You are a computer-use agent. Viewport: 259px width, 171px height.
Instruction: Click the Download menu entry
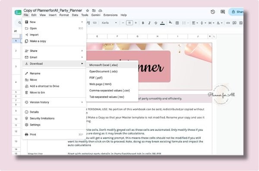pyautogui.click(x=54, y=63)
